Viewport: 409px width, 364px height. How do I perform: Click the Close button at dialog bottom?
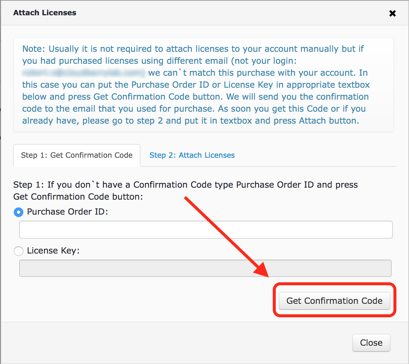(x=371, y=342)
